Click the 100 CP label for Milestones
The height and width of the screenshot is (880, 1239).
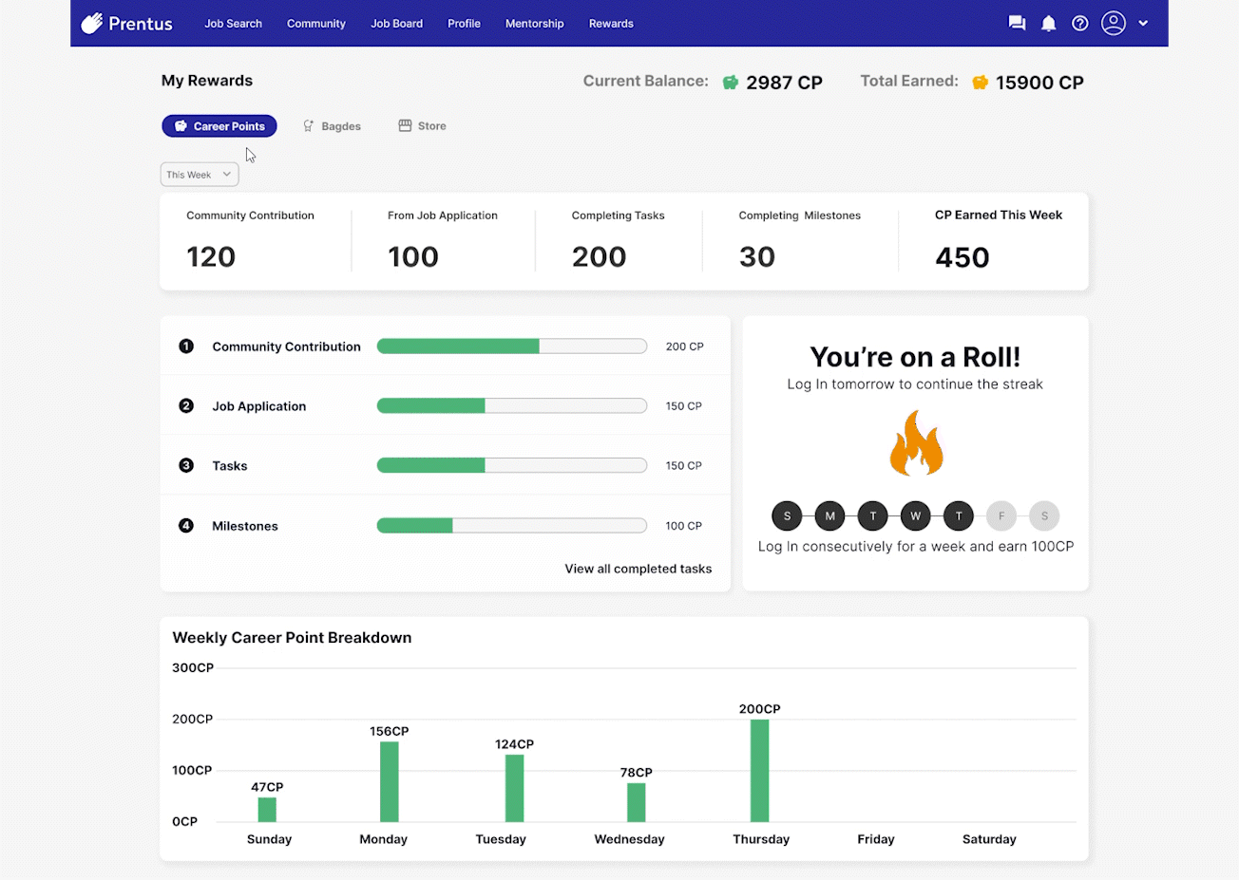(684, 526)
